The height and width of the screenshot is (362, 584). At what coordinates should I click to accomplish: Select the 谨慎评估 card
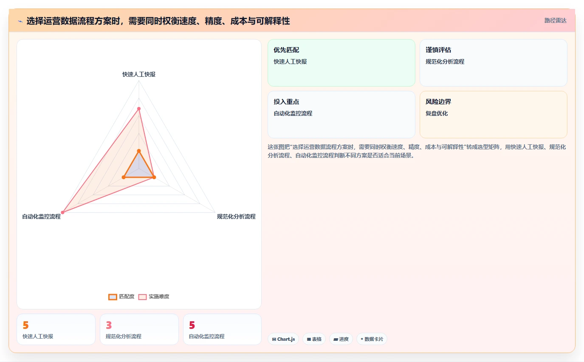[x=493, y=63]
